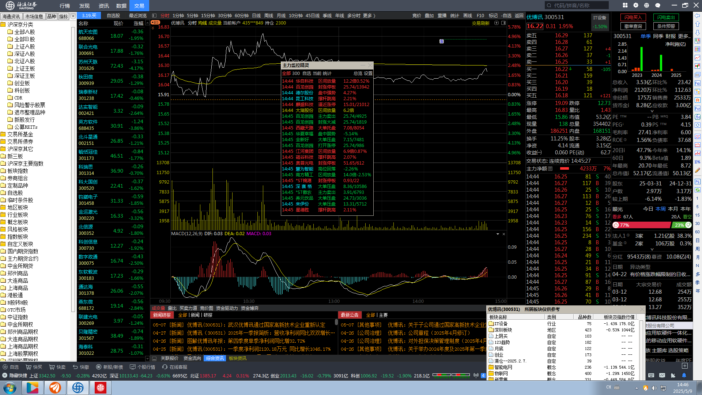Click the 快撤 undo shortcut
Viewport: 702px width, 395px height.
point(81,367)
